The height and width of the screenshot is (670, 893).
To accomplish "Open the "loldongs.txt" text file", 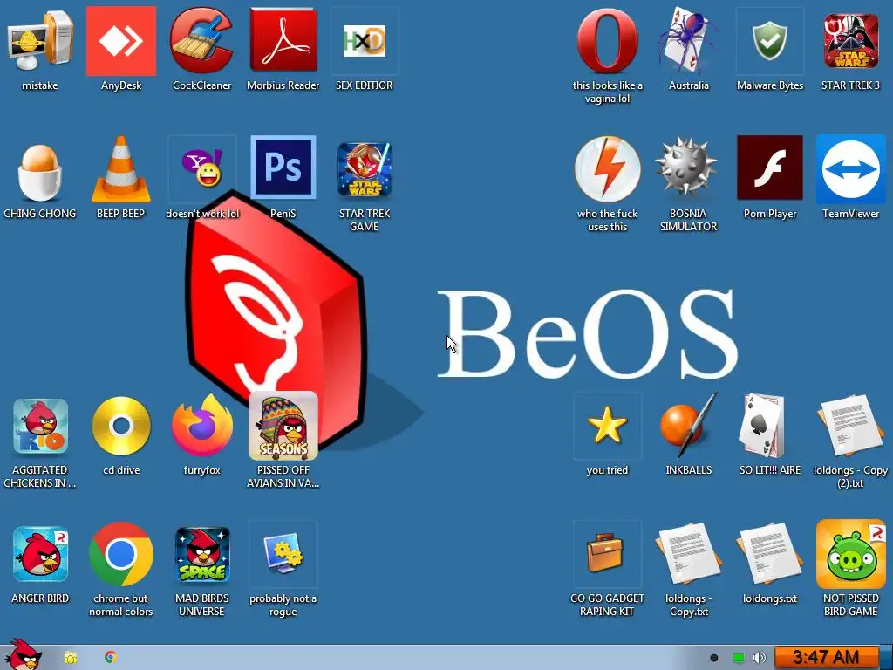I will 769,554.
